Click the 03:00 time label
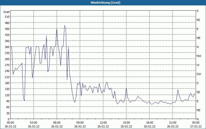Screen dimensions: 206x129 pyautogui.click(x=34, y=123)
